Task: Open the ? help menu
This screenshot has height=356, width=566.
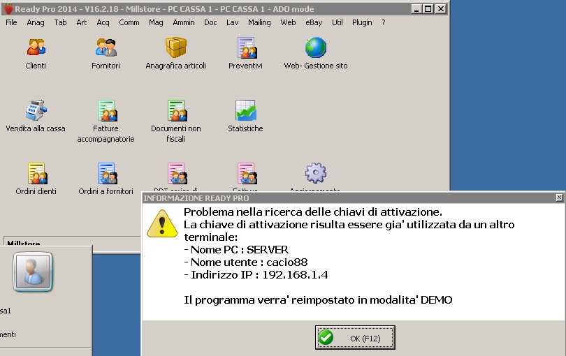Action: tap(384, 22)
